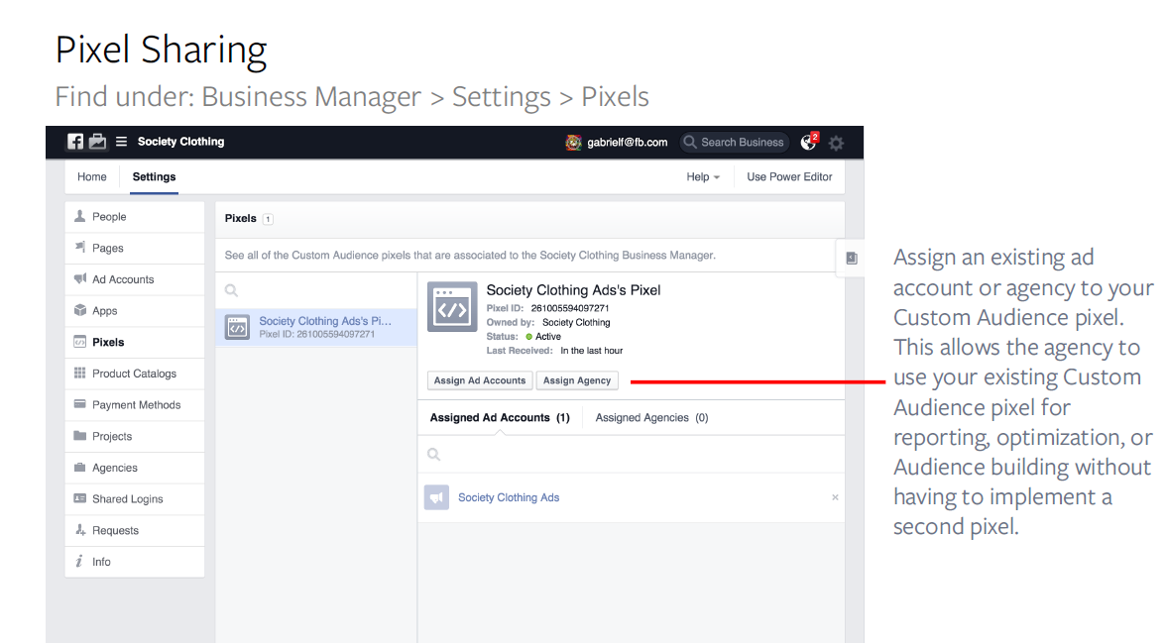Open the settings gear icon
Image resolution: width=1167 pixels, height=643 pixels.
click(837, 143)
